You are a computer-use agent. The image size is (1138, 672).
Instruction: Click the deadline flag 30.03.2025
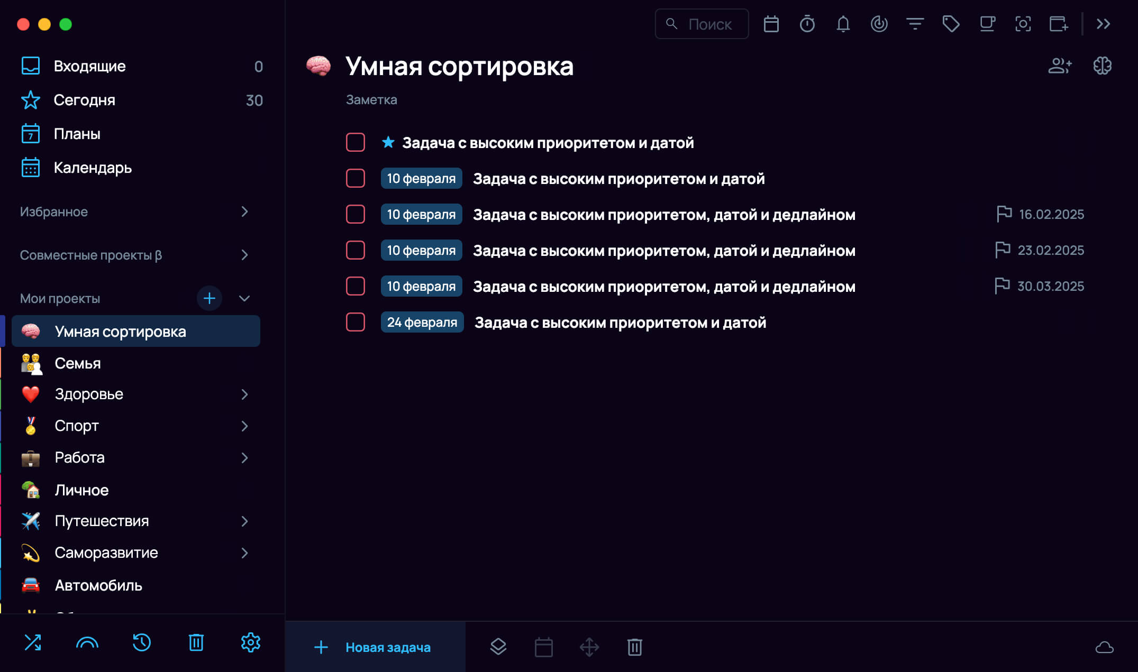(x=1039, y=286)
